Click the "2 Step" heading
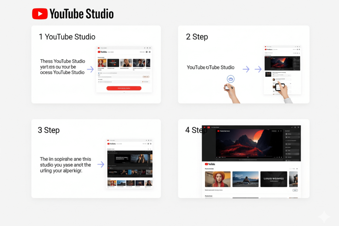Image resolution: width=339 pixels, height=226 pixels. (x=197, y=37)
